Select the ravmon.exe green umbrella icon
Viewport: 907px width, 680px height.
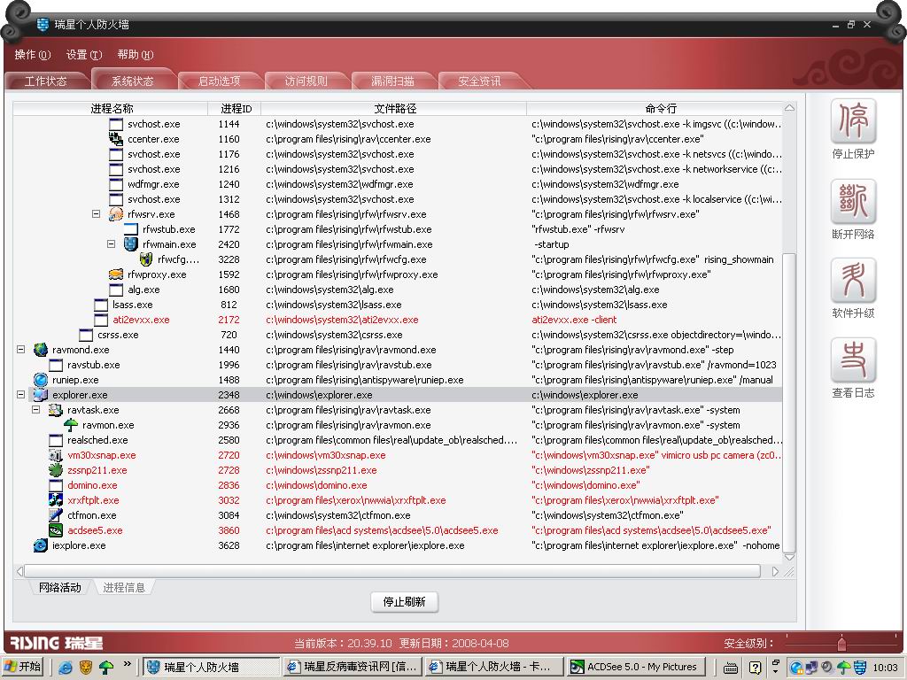71,425
